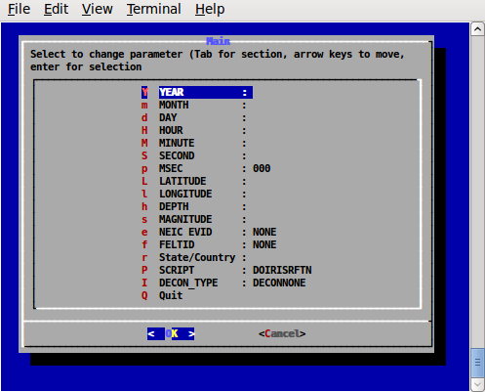Open the File menu
The image size is (485, 392).
19,9
